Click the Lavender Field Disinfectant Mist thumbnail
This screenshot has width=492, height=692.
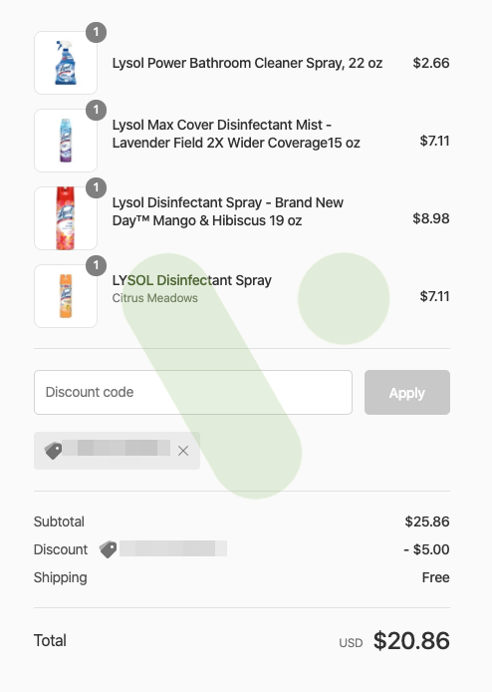tap(66, 141)
